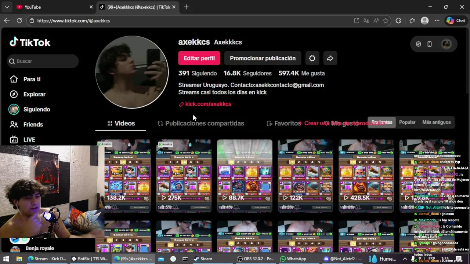The image size is (470, 264).
Task: Click the share profile arrow icon
Action: pyautogui.click(x=330, y=58)
